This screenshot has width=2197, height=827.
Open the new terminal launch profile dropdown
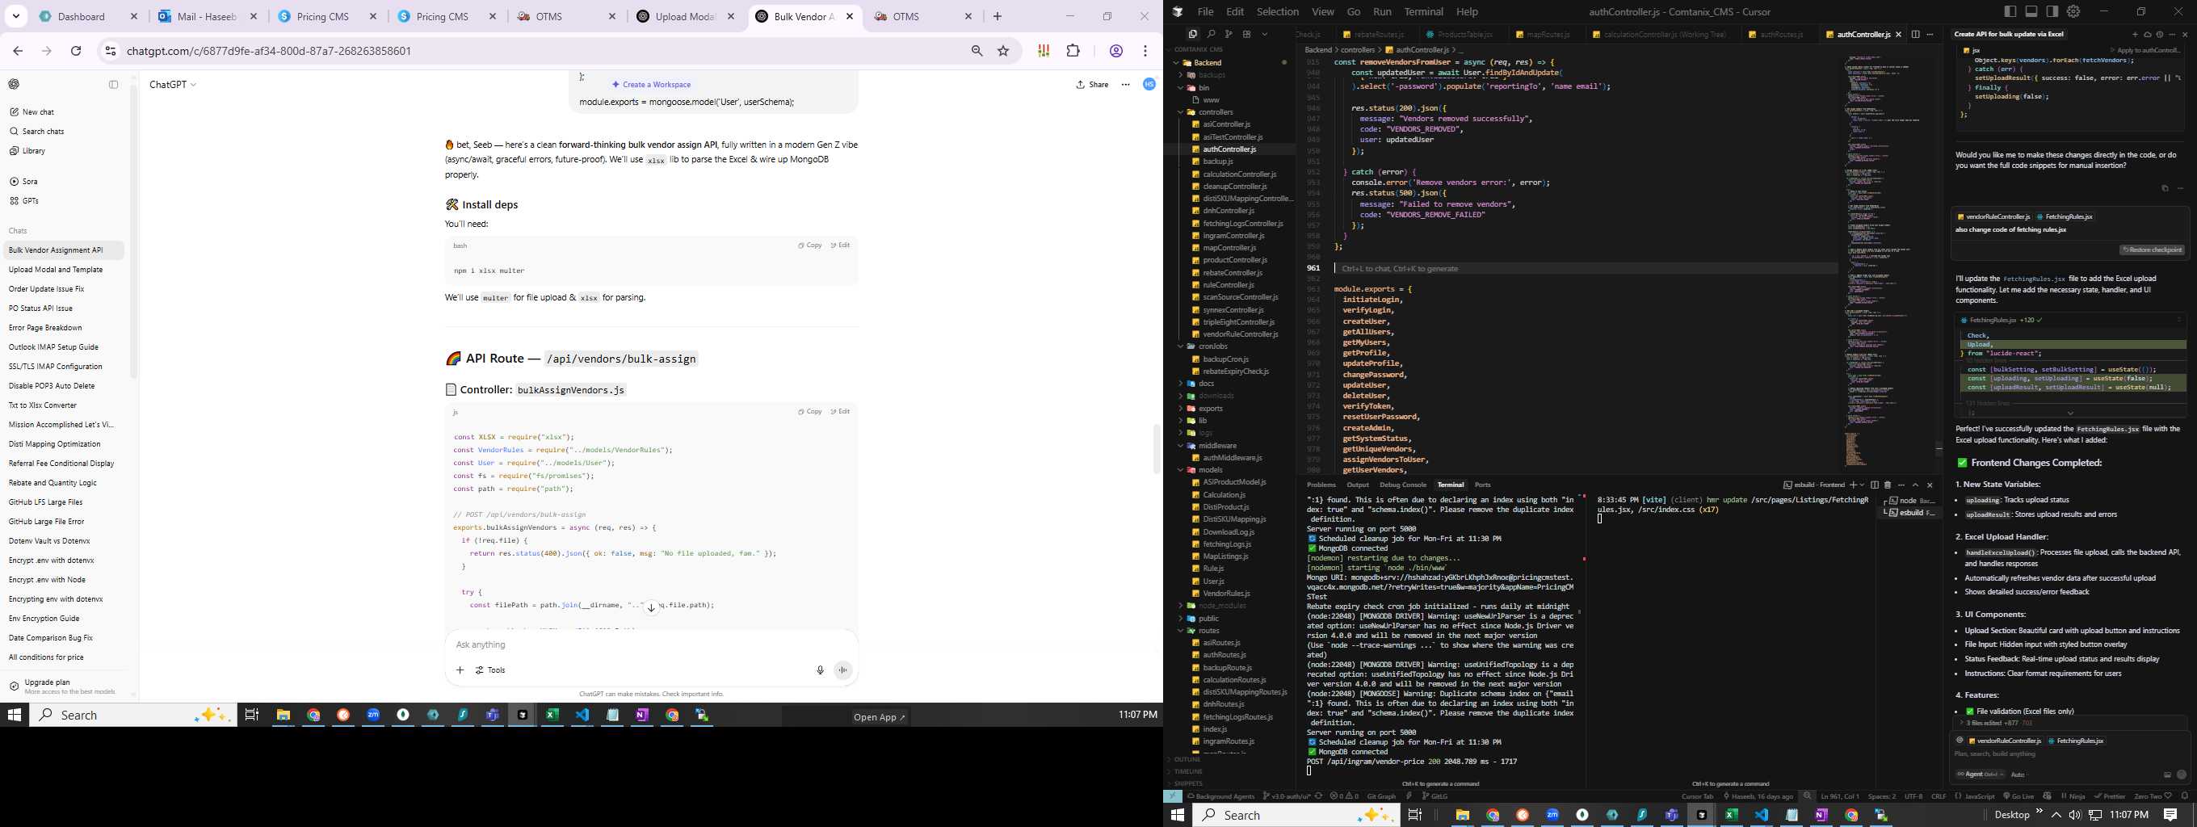point(1860,485)
